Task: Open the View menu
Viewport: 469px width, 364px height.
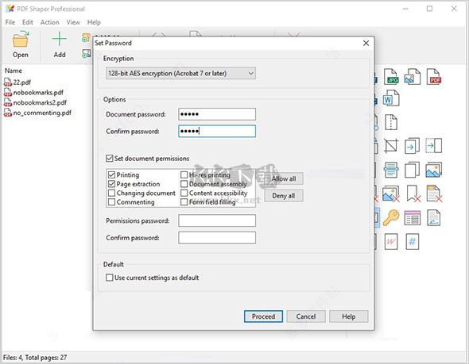Action: (73, 22)
